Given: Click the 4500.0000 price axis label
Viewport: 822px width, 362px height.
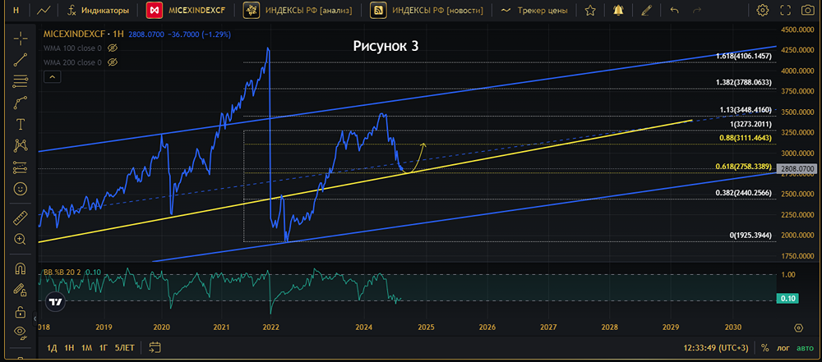Looking at the screenshot, I should pyautogui.click(x=797, y=30).
